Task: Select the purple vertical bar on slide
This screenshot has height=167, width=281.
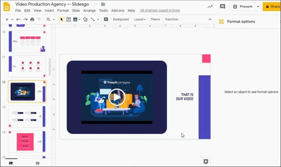Action: pyautogui.click(x=204, y=107)
